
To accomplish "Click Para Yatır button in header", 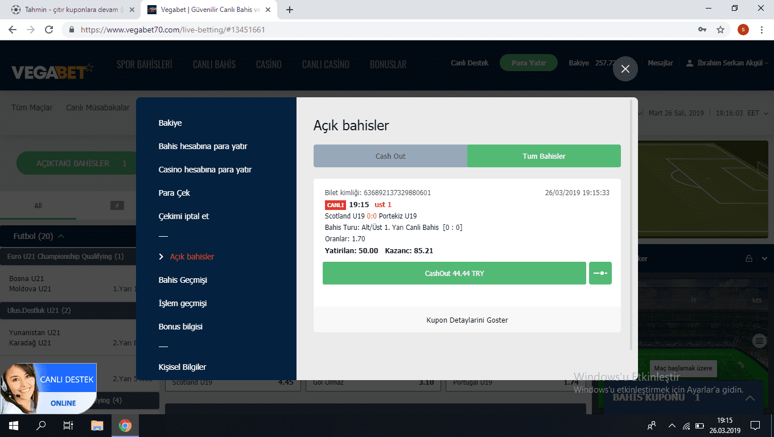I will (528, 63).
